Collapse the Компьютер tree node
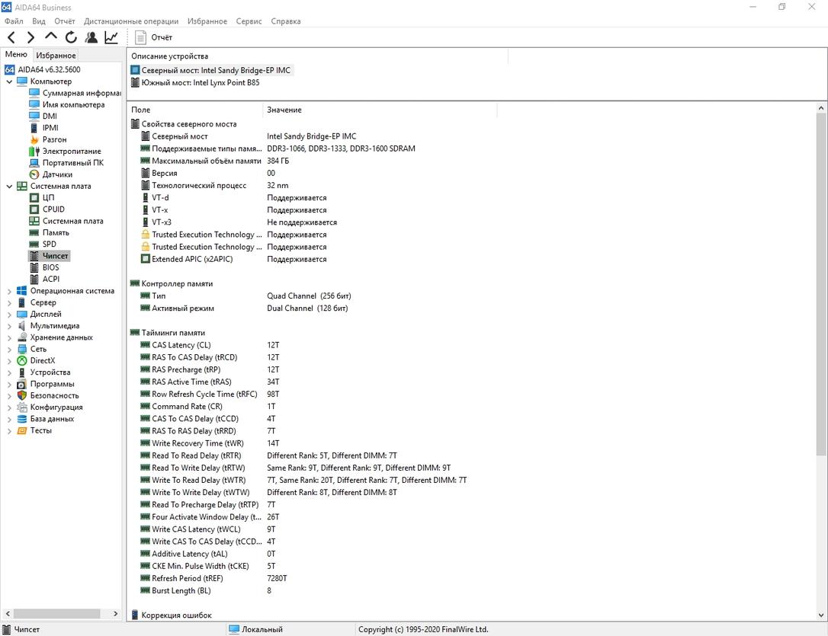The height and width of the screenshot is (636, 828). [x=9, y=81]
